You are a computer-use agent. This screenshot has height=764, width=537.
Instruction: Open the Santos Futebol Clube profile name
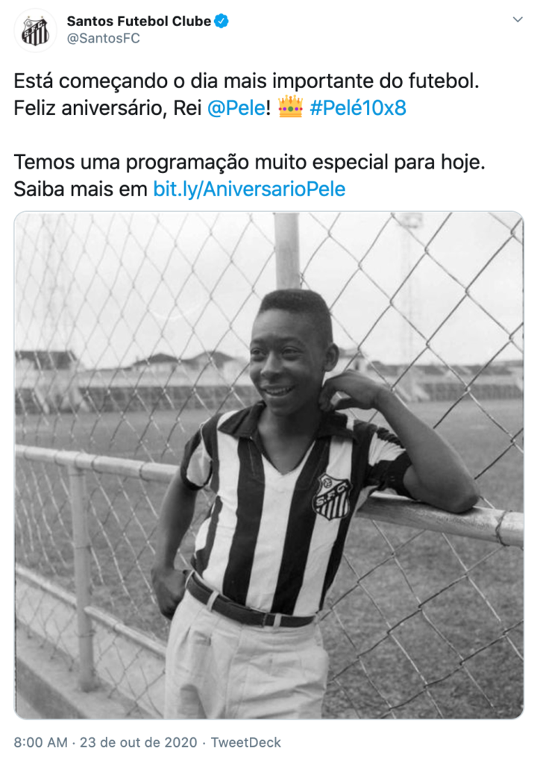coord(139,22)
